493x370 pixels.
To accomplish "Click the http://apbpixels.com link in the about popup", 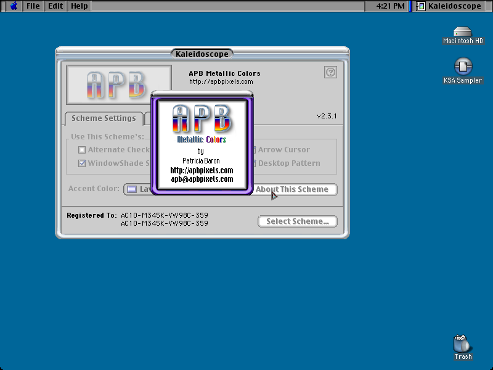I will point(202,171).
